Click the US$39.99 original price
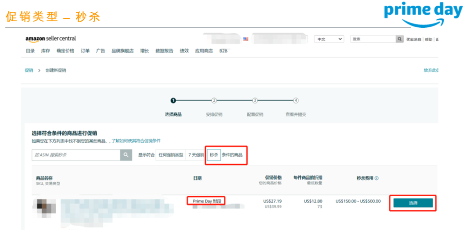The image size is (471, 230). pos(273,207)
